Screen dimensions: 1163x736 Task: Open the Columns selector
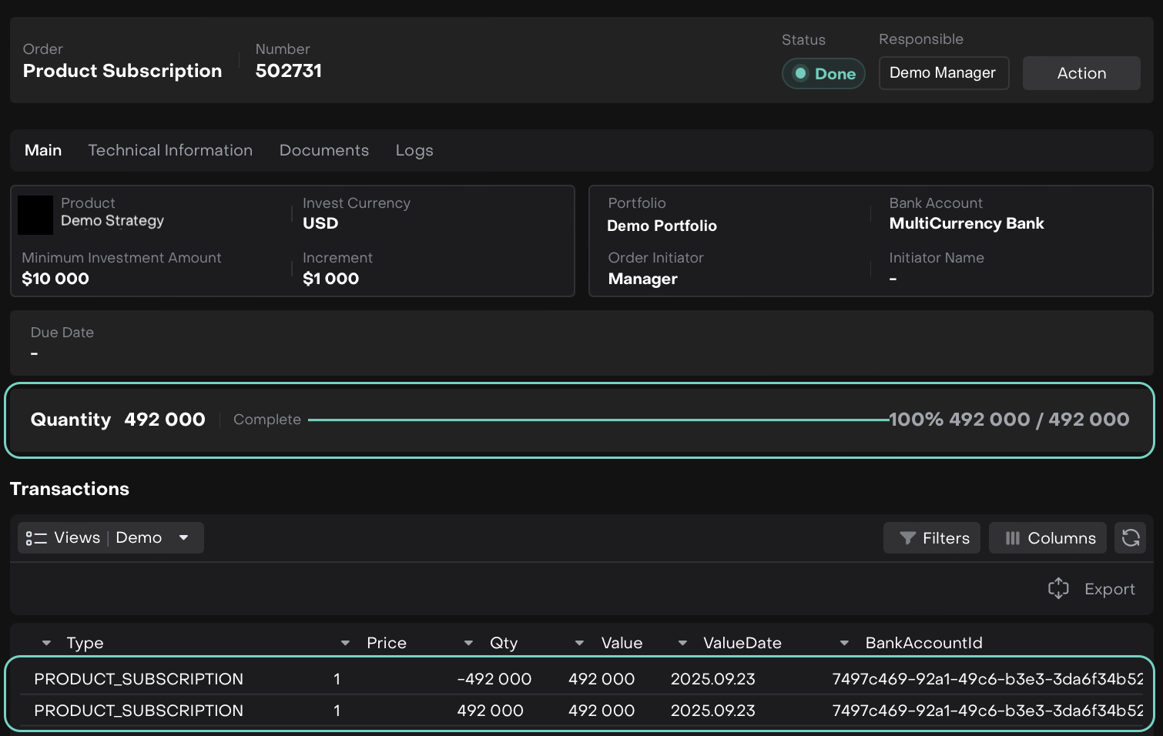1047,538
